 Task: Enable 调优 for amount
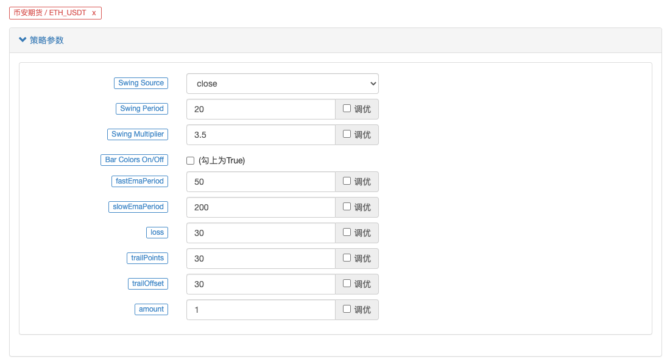pyautogui.click(x=347, y=309)
